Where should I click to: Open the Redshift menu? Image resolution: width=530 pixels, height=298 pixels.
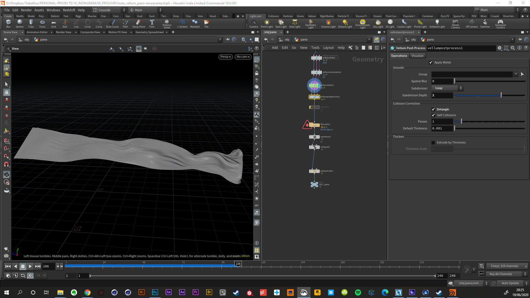(69, 10)
